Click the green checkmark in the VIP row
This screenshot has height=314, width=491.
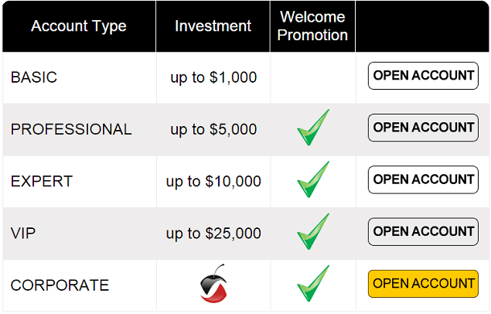pyautogui.click(x=313, y=231)
